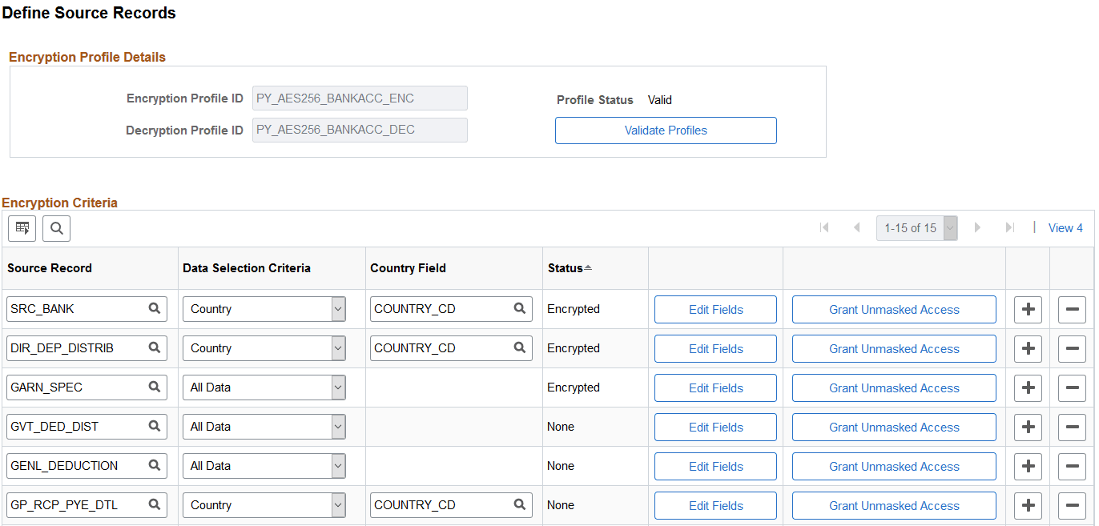Viewport: 1099px width, 526px height.
Task: Remove the GP_RCP_PYE_DTL row
Action: click(x=1072, y=505)
